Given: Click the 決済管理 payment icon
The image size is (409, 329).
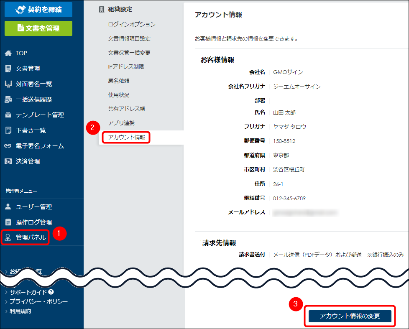Looking at the screenshot, I should 8,161.
